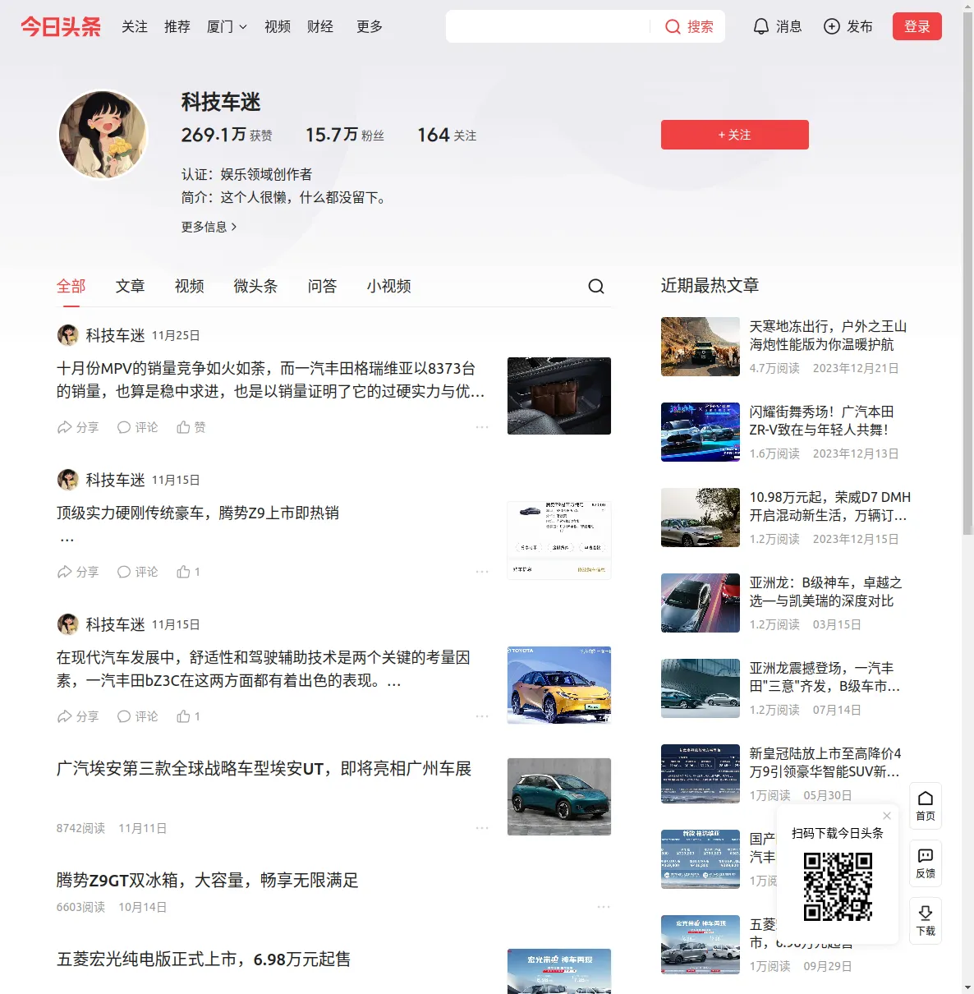The height and width of the screenshot is (994, 974).
Task: Open more options for 腾势Z9GT article
Action: tap(604, 907)
